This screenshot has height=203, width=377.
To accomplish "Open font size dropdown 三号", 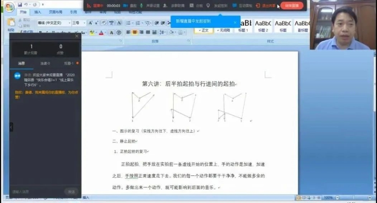I will pyautogui.click(x=84, y=23).
